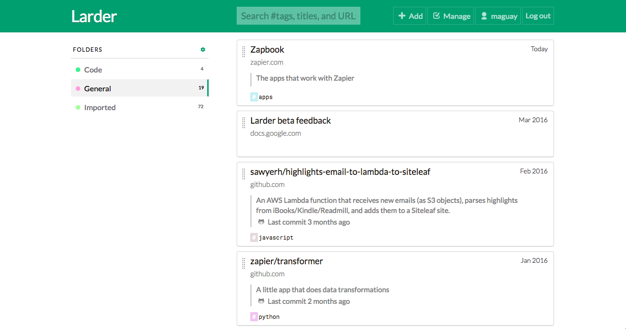Image resolution: width=626 pixels, height=329 pixels.
Task: Click the 'Mar 2016' date label
Action: 533,120
